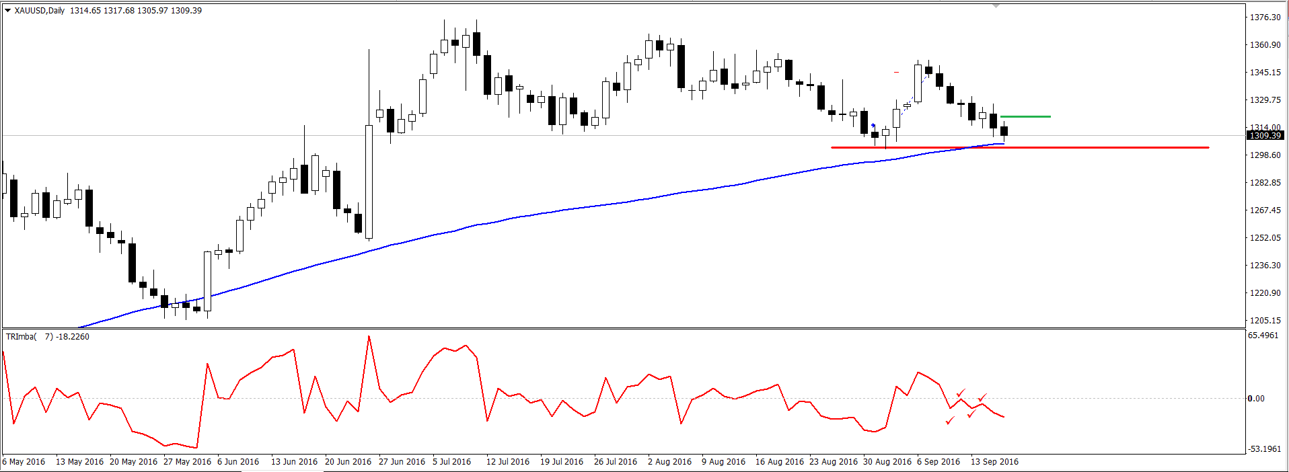1289x472 pixels.
Task: Click the 20 Jun 2016 date label
Action: [x=348, y=462]
